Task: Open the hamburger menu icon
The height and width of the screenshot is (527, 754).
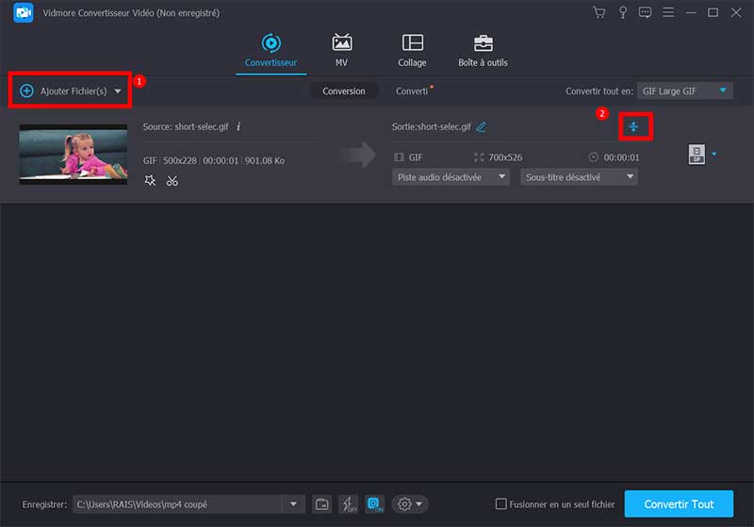Action: point(668,12)
